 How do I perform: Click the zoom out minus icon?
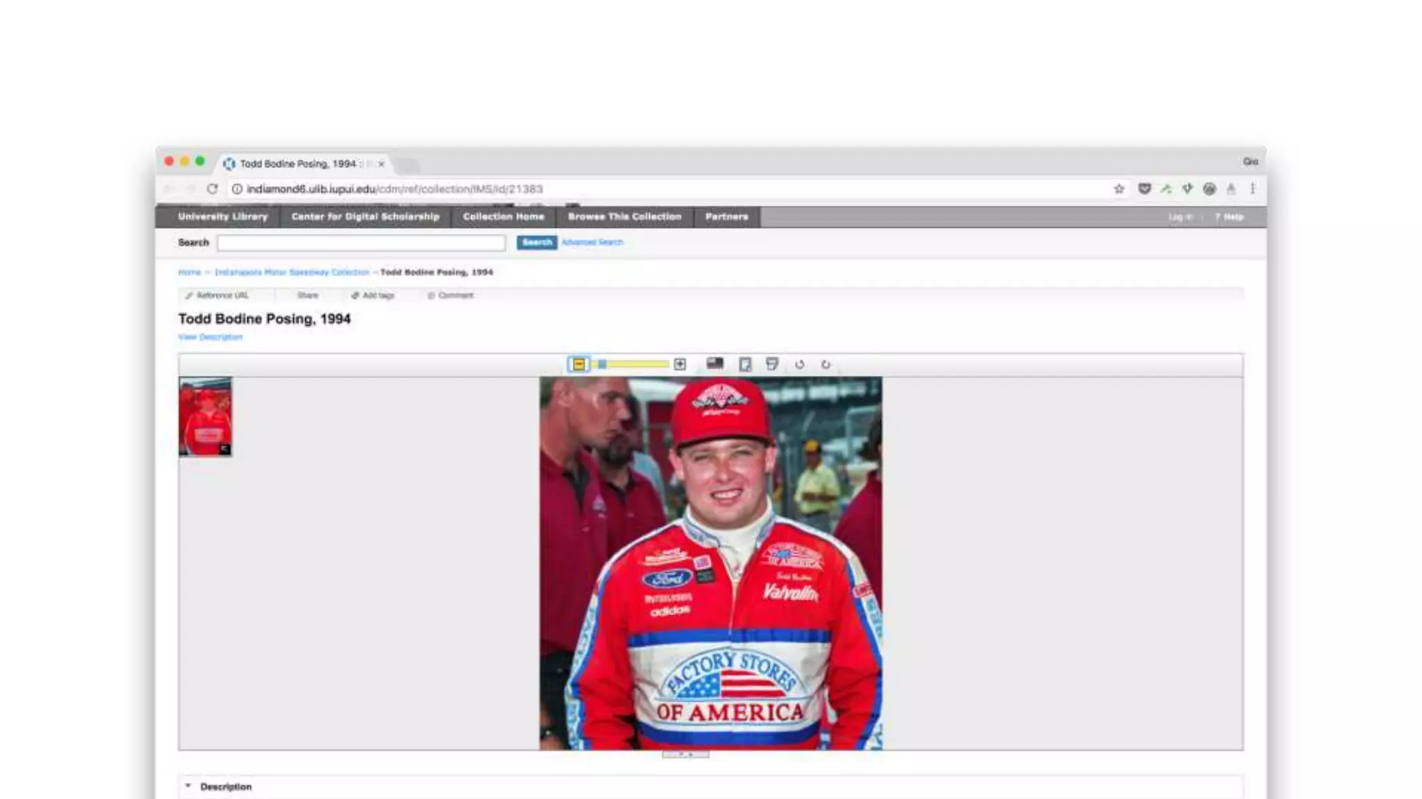pos(578,364)
